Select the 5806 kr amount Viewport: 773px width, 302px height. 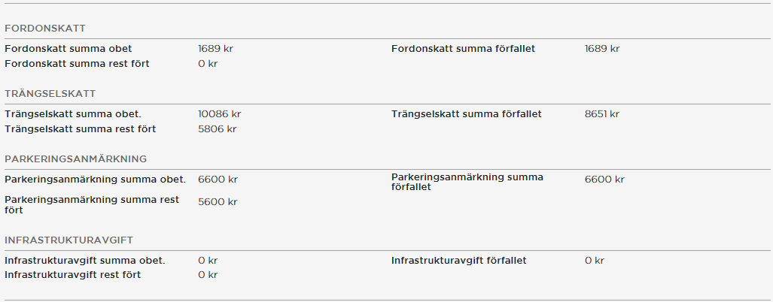click(x=217, y=129)
